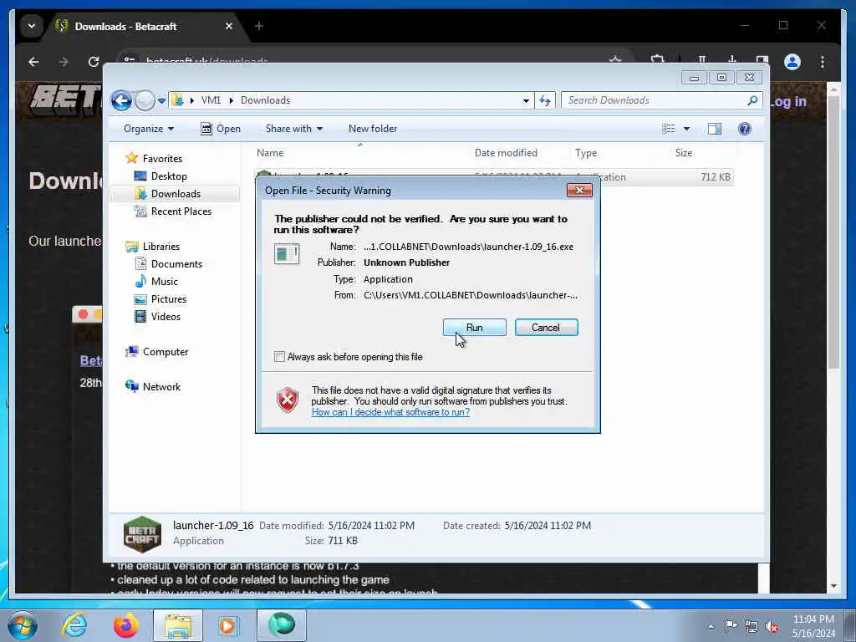Click the Explorer refresh button
This screenshot has height=642, width=856.
545,100
